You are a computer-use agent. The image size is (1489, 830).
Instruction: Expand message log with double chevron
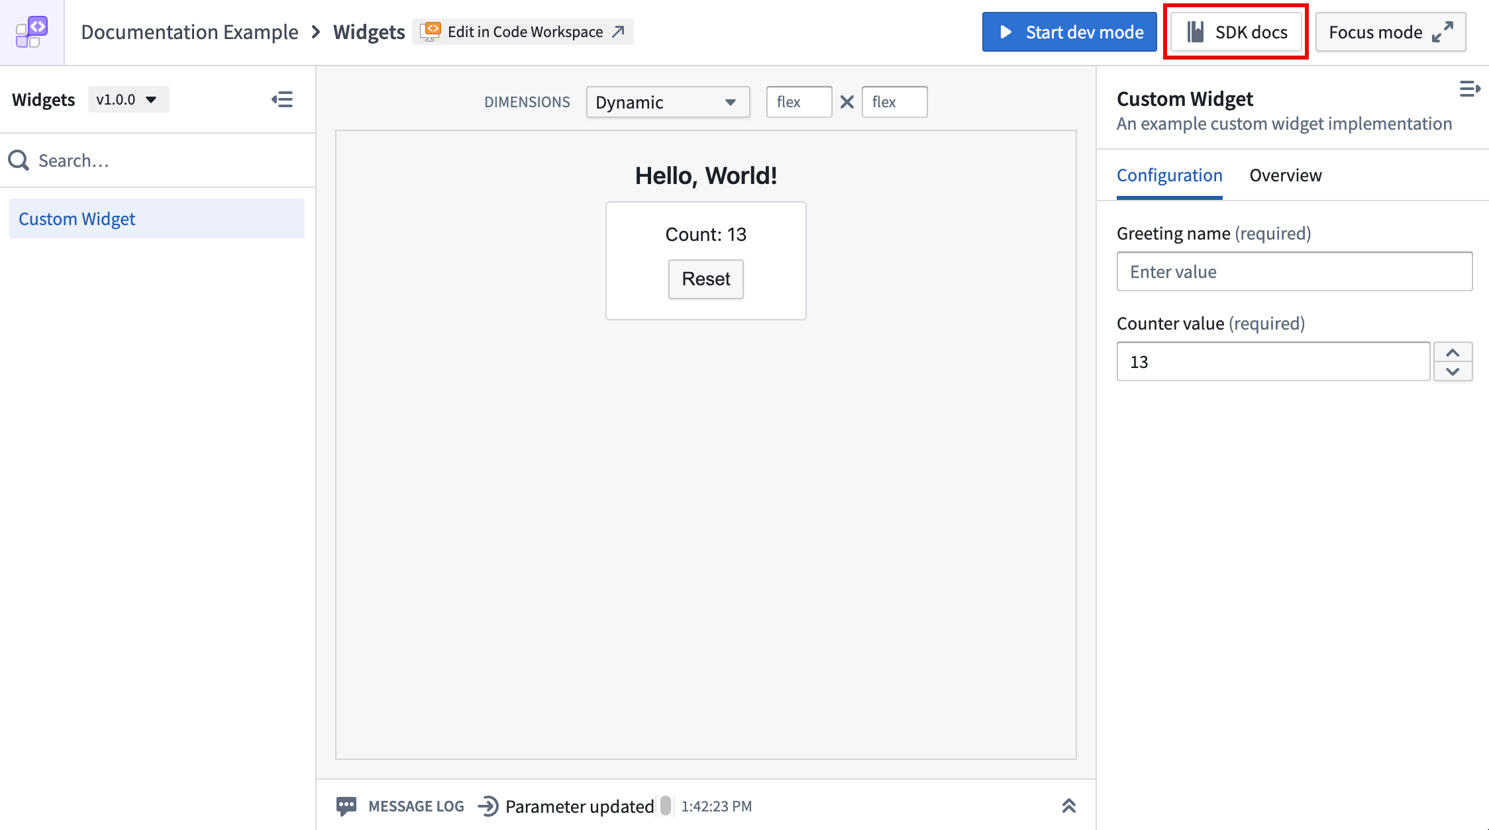click(1068, 806)
